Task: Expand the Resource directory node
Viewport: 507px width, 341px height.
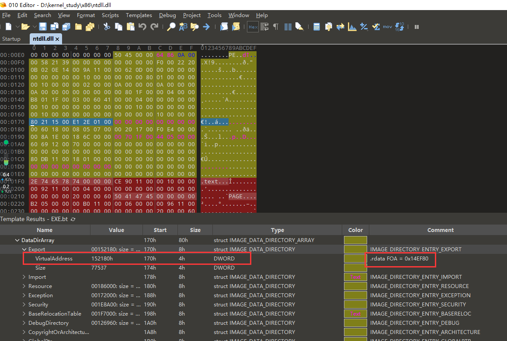Action: click(24, 286)
